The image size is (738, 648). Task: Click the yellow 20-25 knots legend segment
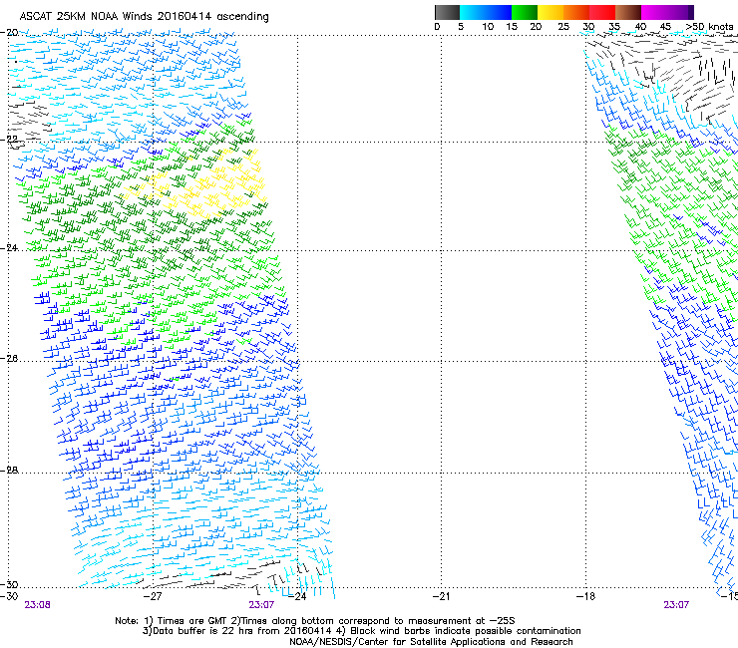click(551, 12)
